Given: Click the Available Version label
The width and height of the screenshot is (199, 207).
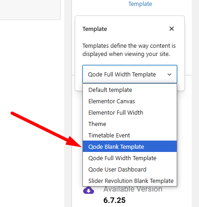Looking at the screenshot, I should 133,189.
